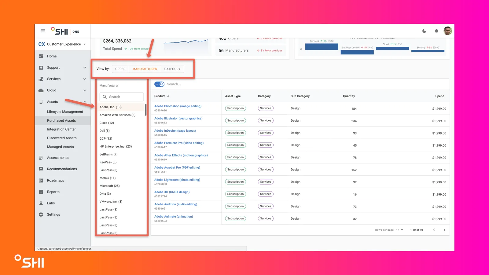Click the Home sidebar icon
Viewport: 489px width, 275px height.
click(x=41, y=56)
